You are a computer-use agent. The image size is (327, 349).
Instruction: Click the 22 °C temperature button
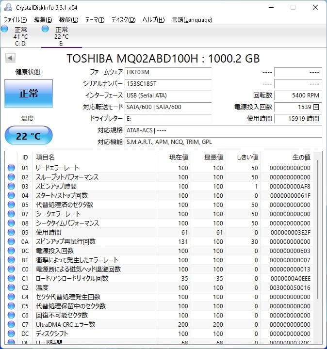tap(29, 136)
